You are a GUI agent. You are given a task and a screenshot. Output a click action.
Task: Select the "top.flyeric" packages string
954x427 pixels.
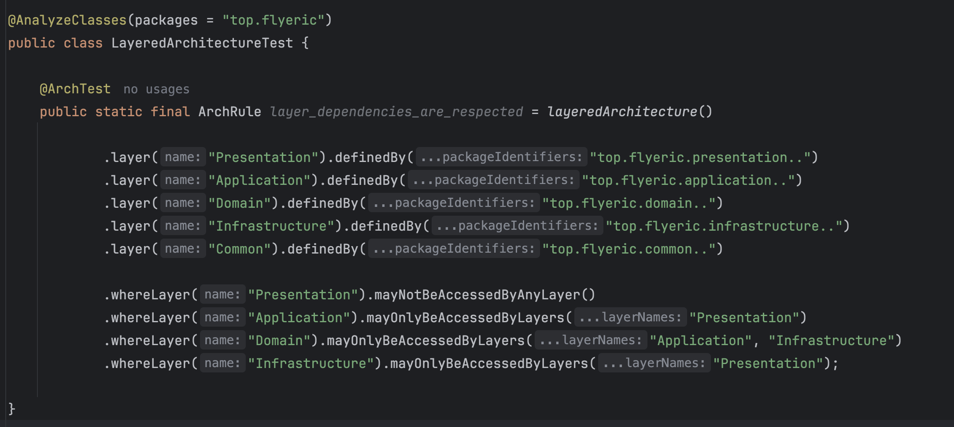point(273,20)
